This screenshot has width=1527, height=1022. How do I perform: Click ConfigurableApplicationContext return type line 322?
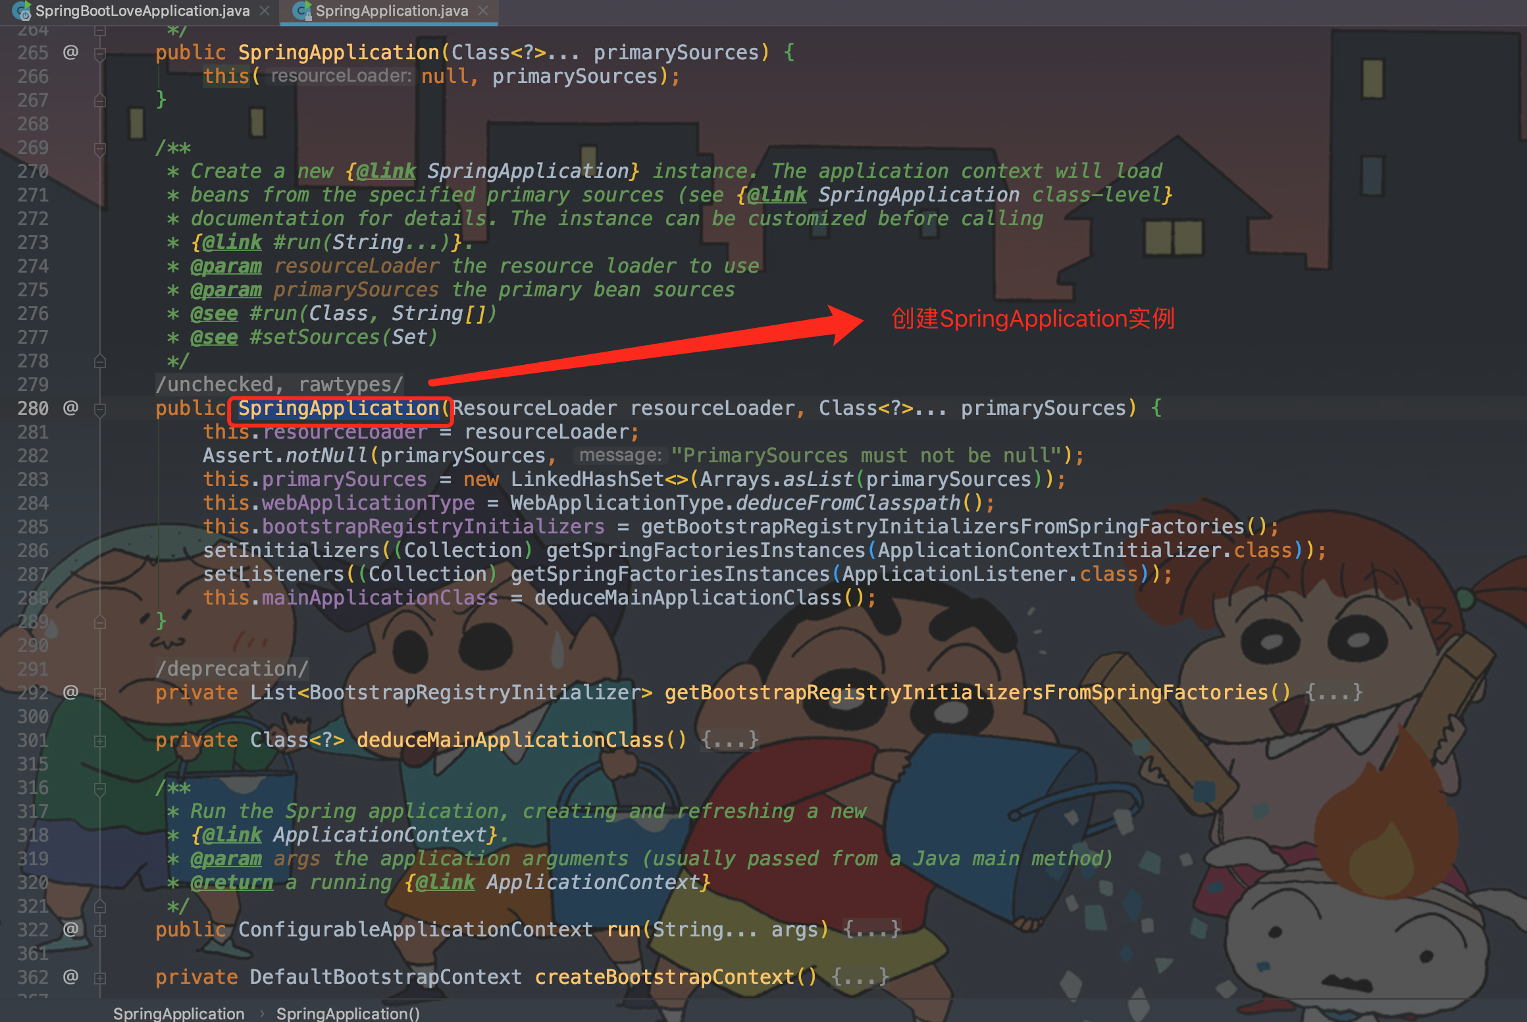[415, 929]
